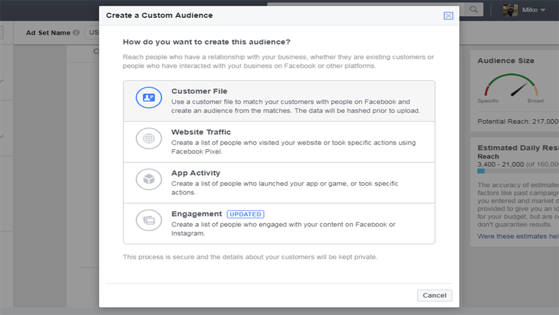Click the 'This process is secure' note

coord(250,257)
